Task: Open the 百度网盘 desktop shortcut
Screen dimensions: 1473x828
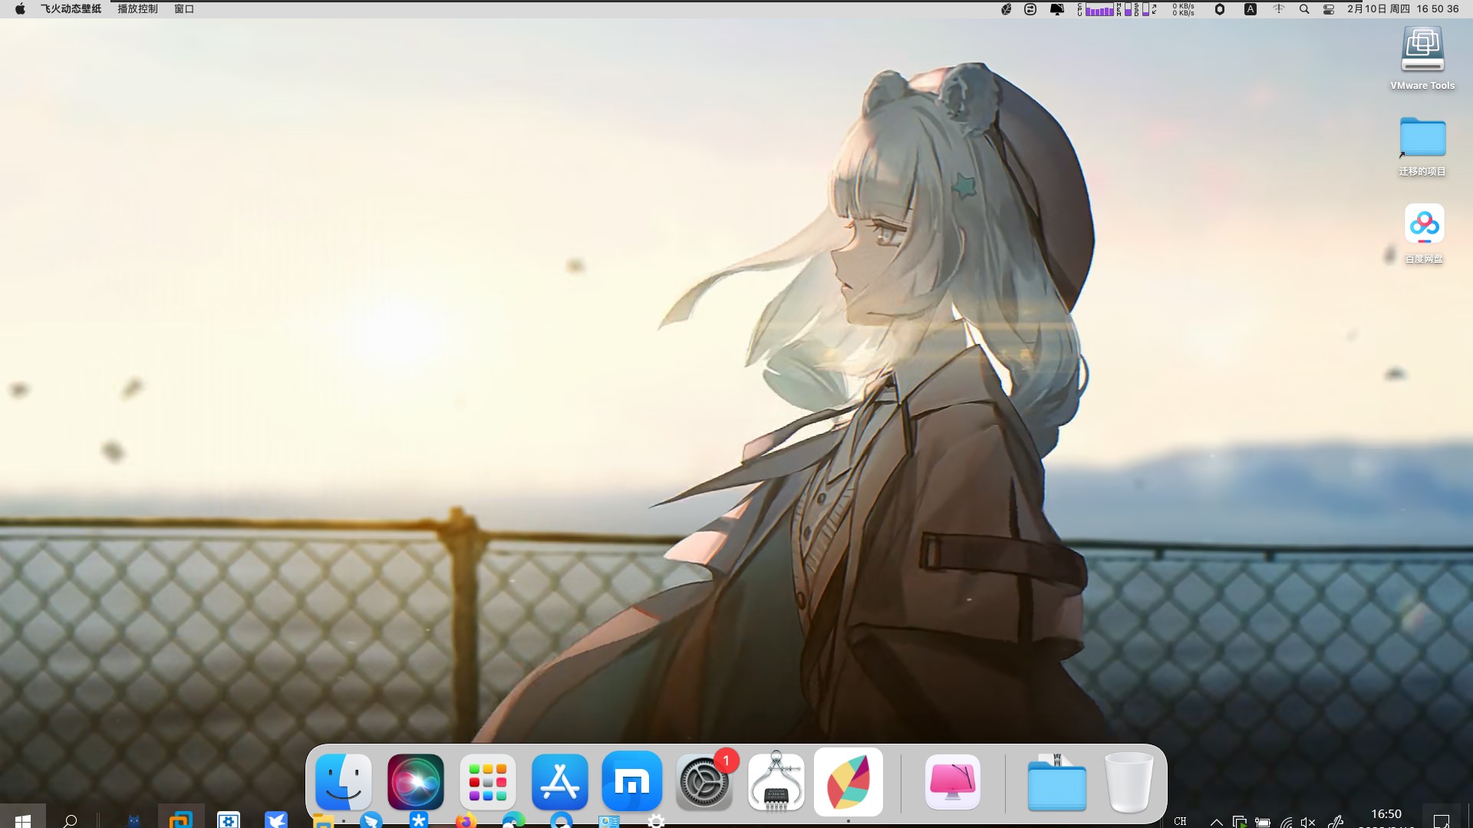Action: click(1424, 225)
